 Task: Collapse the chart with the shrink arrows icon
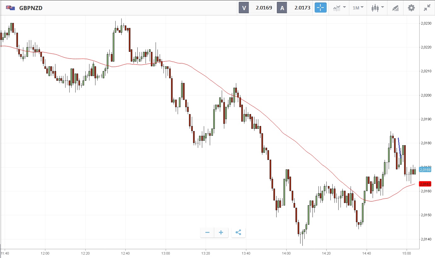[x=427, y=8]
